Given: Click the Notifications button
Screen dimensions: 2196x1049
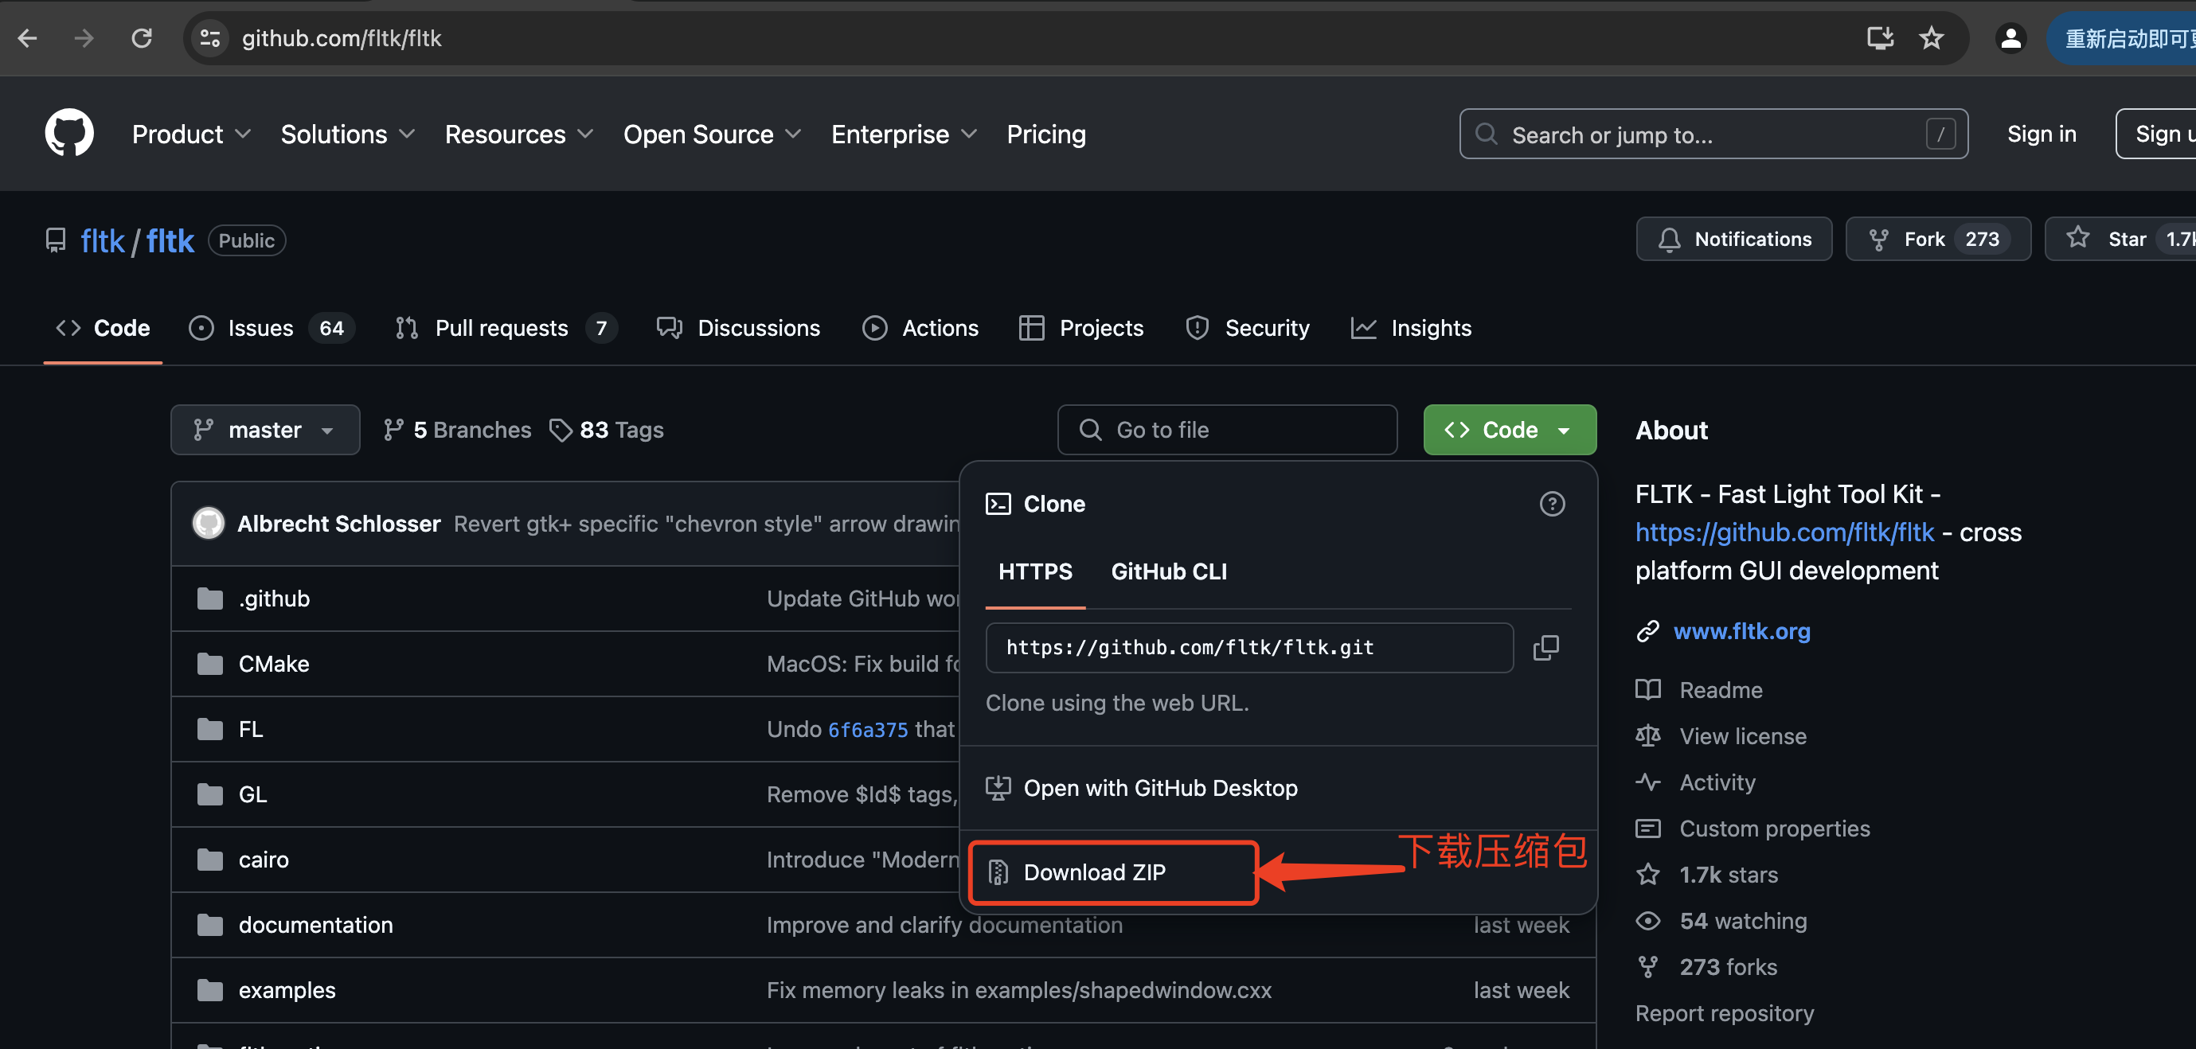Looking at the screenshot, I should click(x=1733, y=240).
